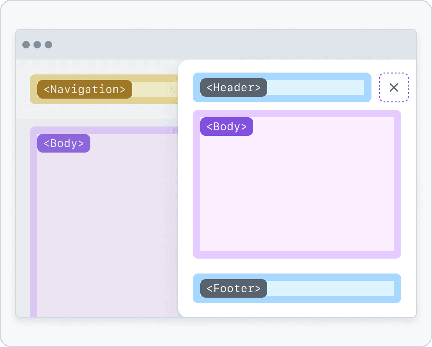Select the <Footer> label tag
The height and width of the screenshot is (347, 432).
click(234, 288)
